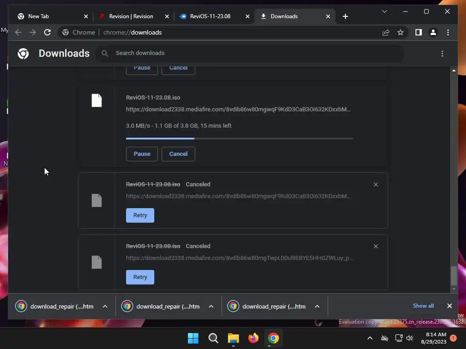Open Chrome's three-dot menu

pos(448,32)
